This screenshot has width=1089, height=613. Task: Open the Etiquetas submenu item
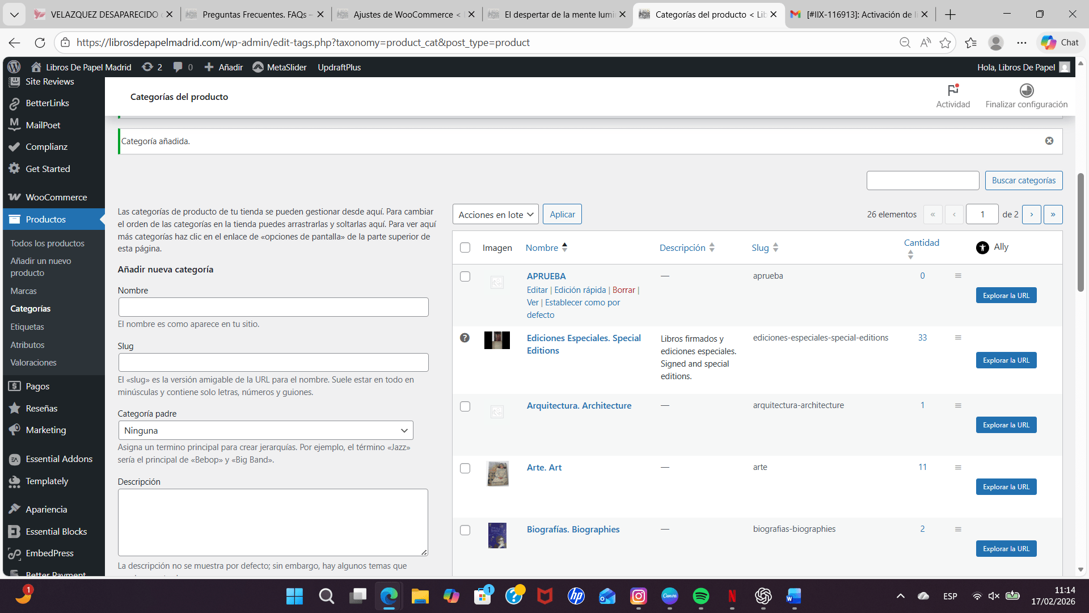tap(27, 327)
